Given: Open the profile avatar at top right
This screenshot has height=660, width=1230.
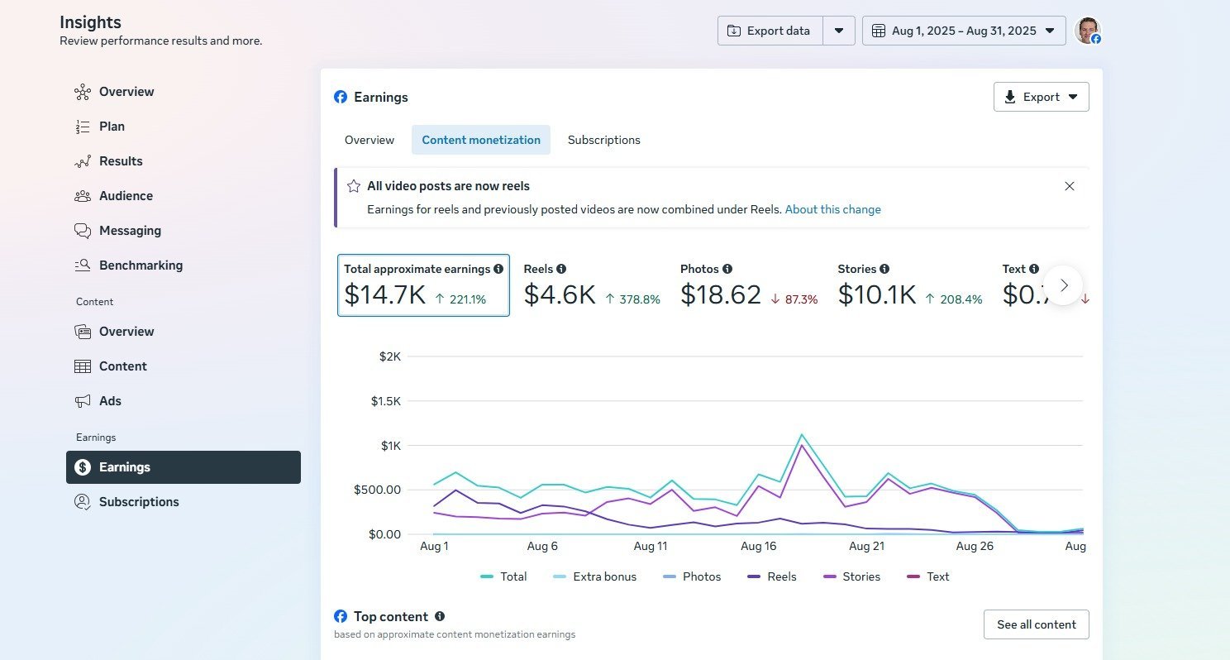Looking at the screenshot, I should click(x=1088, y=31).
